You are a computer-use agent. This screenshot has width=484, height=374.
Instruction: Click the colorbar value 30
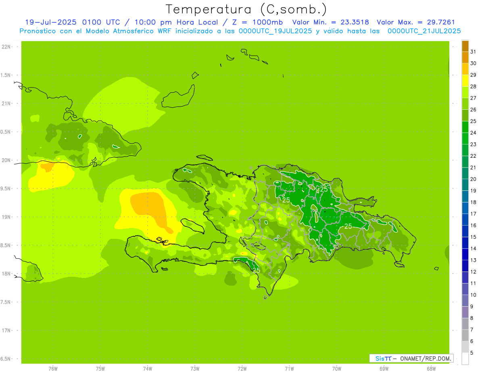click(474, 63)
